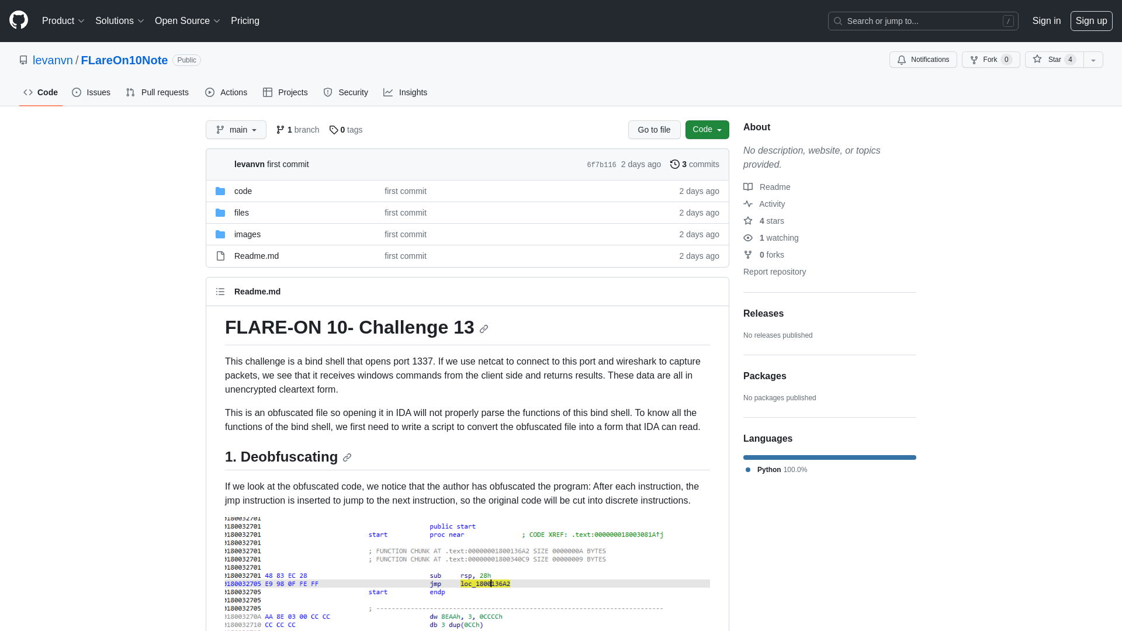The height and width of the screenshot is (631, 1122).
Task: Select the Projects tab
Action: tap(285, 92)
